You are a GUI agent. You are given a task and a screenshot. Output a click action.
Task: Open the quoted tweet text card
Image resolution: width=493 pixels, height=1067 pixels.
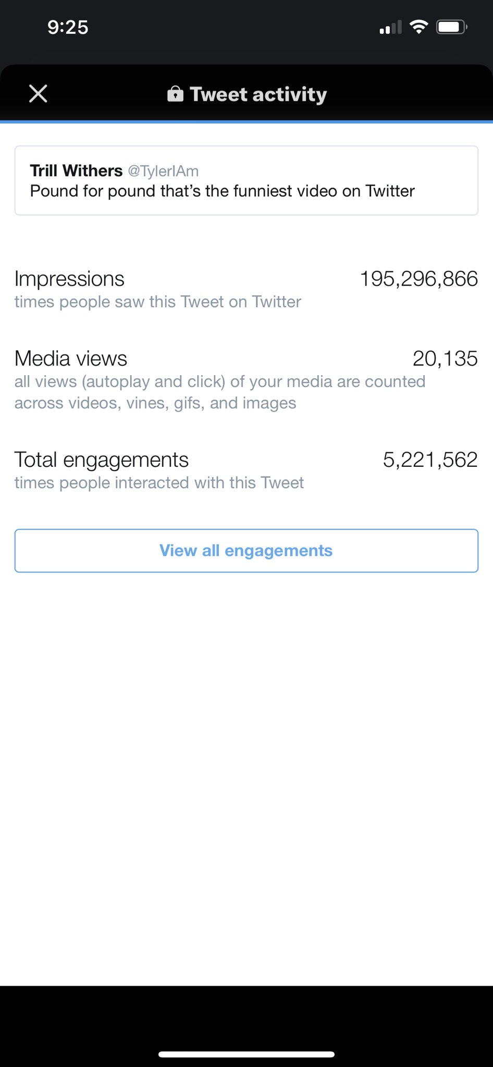246,180
